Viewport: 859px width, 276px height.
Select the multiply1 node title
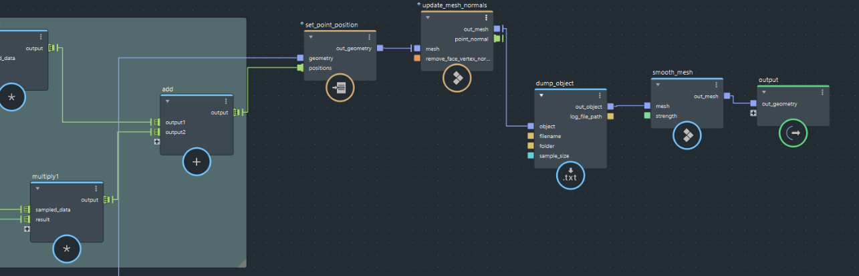[x=45, y=177]
